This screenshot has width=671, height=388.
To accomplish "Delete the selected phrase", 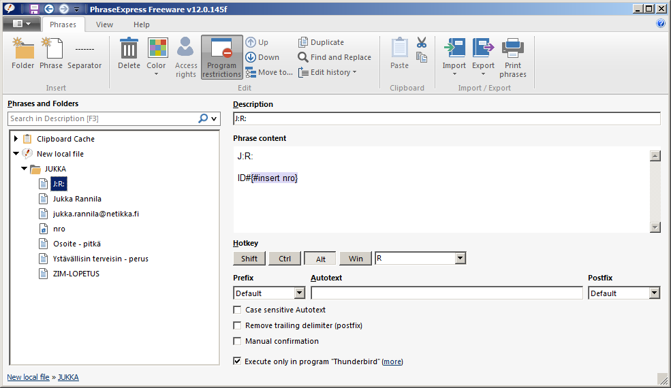I will [x=129, y=54].
